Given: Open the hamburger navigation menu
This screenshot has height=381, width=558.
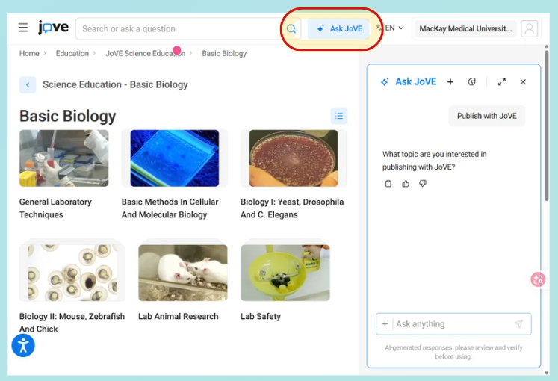Looking at the screenshot, I should [23, 28].
